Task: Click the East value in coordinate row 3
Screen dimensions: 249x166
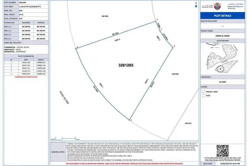Action: pos(26,68)
